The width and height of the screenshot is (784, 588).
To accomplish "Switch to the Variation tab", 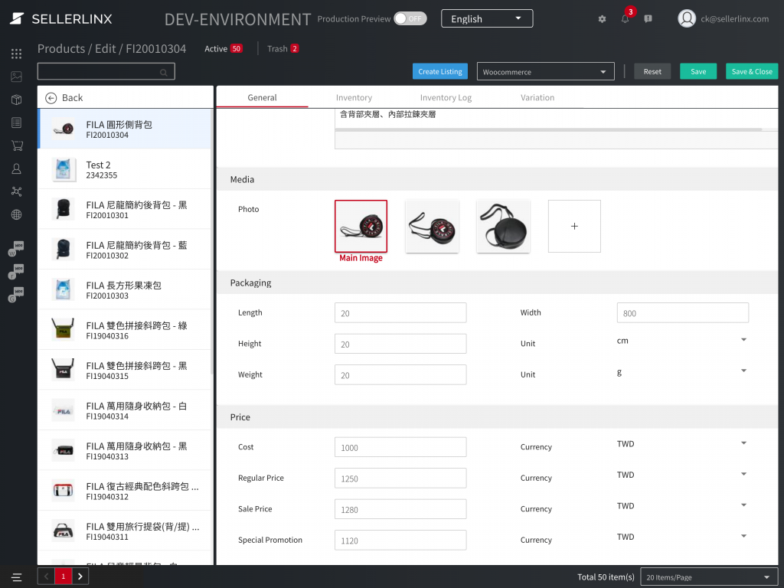I will (537, 97).
